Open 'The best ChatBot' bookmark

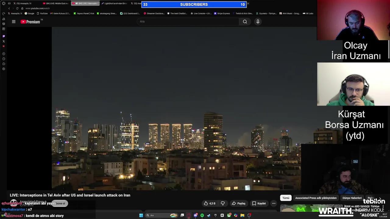coord(177,13)
